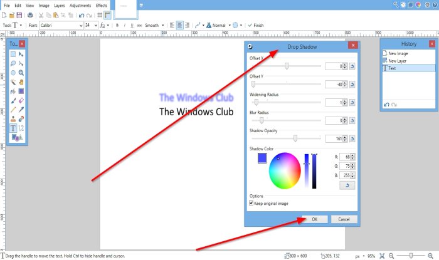Image resolution: width=439 pixels, height=260 pixels.
Task: Select the Shapes tool
Action: pos(17,137)
